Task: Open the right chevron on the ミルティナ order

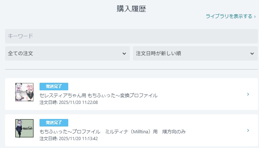Action: tap(248, 130)
